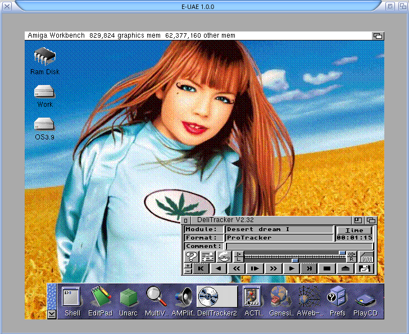Pause playback in DeliTracker
This screenshot has width=409, height=334.
pyautogui.click(x=255, y=268)
